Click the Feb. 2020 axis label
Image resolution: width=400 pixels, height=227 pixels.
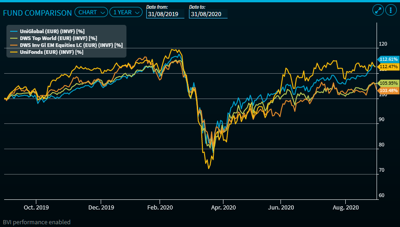(160, 208)
